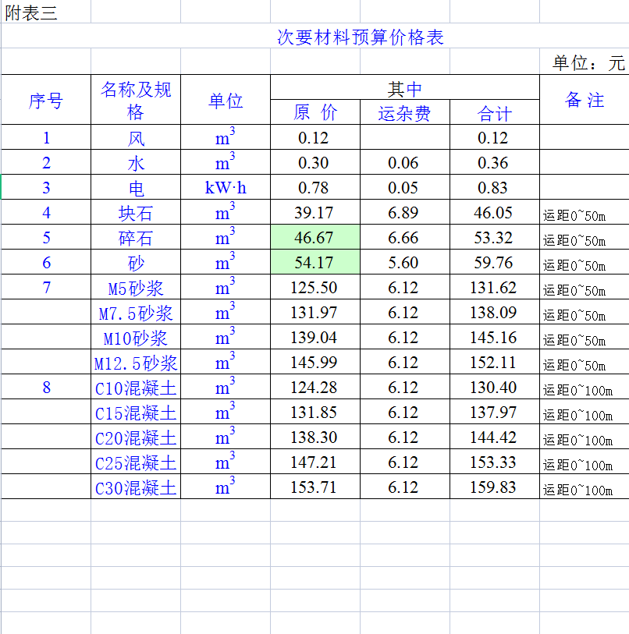The width and height of the screenshot is (629, 634).
Task: Click M7.5砂浆 price 131.97
Action: pyautogui.click(x=315, y=312)
